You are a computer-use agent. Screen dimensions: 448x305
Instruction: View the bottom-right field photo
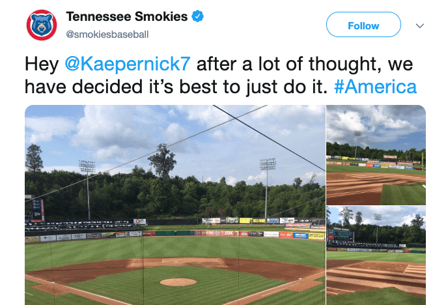click(x=376, y=255)
